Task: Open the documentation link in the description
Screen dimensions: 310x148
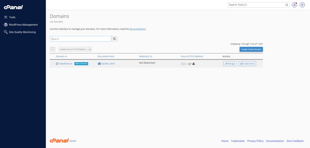Action: 137,29
